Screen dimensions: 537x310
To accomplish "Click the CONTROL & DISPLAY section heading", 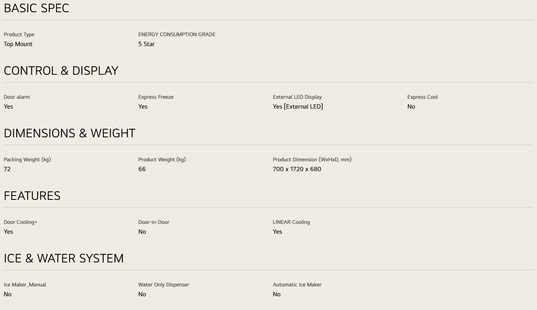I will (61, 71).
